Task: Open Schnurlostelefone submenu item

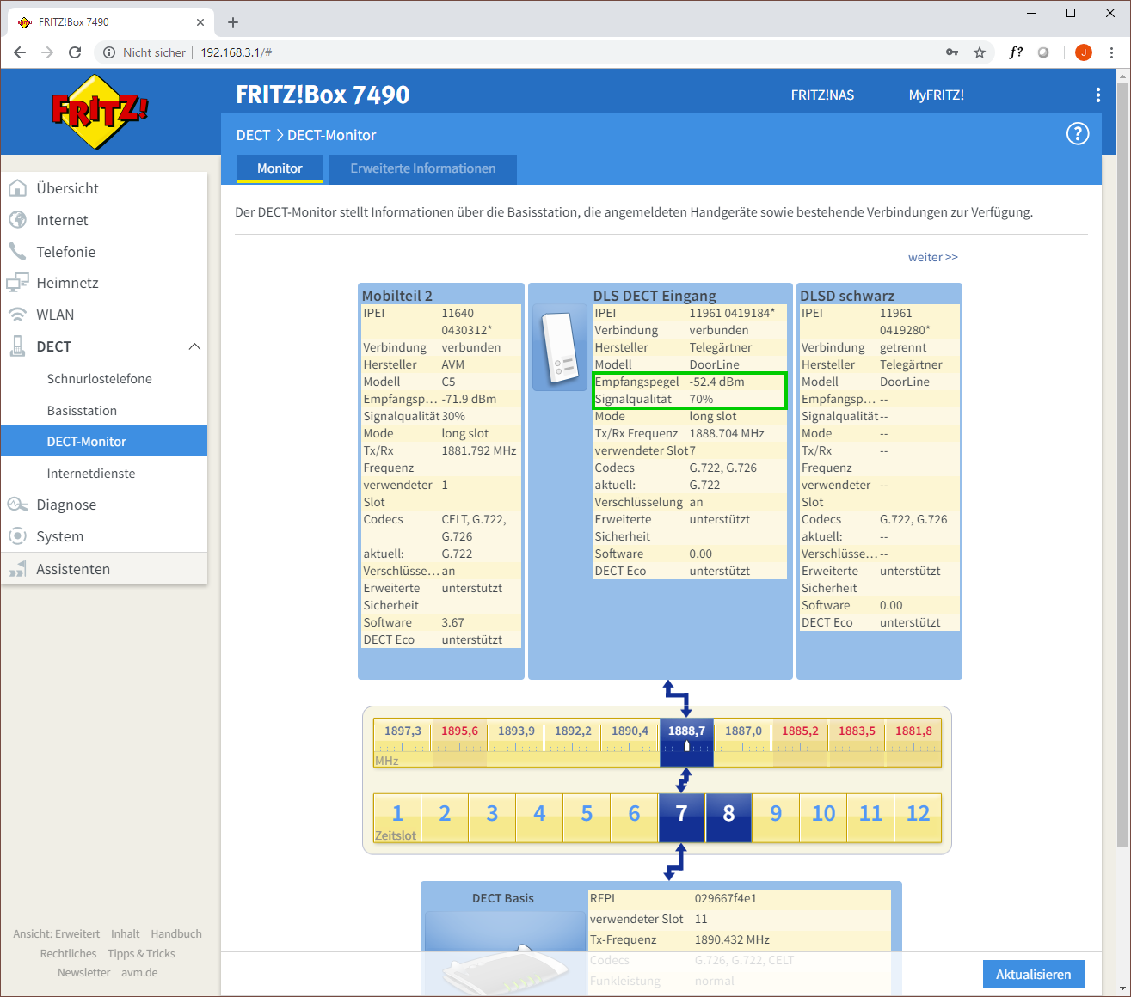Action: point(99,379)
